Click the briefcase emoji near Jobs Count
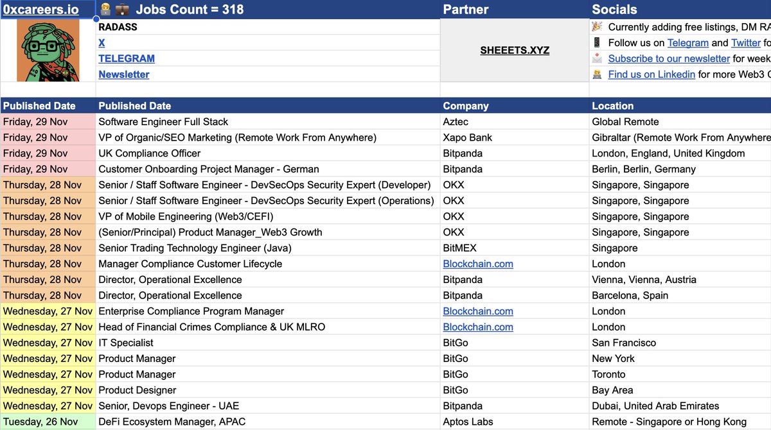This screenshot has width=771, height=430. (x=121, y=10)
